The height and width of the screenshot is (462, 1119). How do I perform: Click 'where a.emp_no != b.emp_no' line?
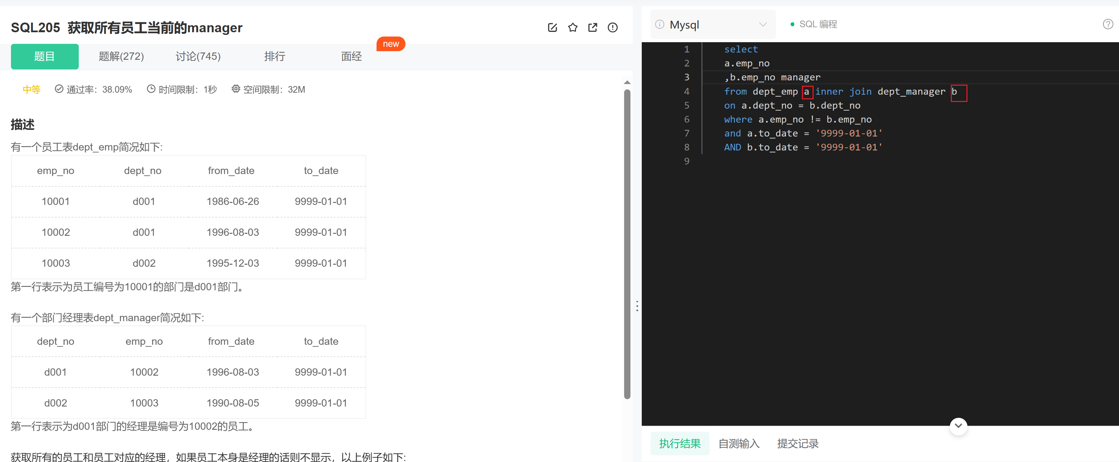(x=798, y=120)
